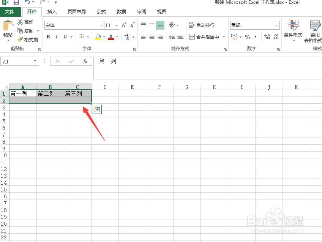322x242 pixels.
Task: Open the Quick Analysis icon near the selection
Action: click(x=97, y=109)
